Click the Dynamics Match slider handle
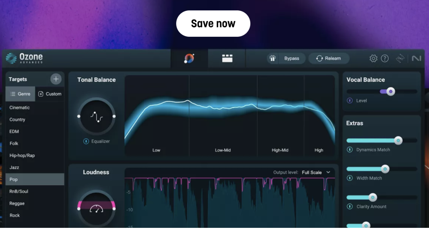The image size is (429, 245). pyautogui.click(x=398, y=140)
